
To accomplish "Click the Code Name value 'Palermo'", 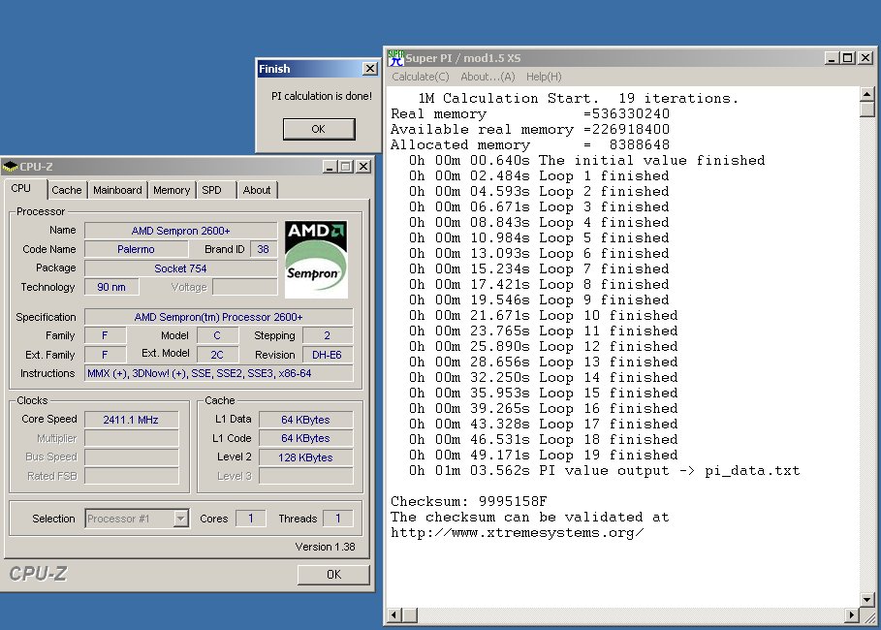I will [x=136, y=249].
